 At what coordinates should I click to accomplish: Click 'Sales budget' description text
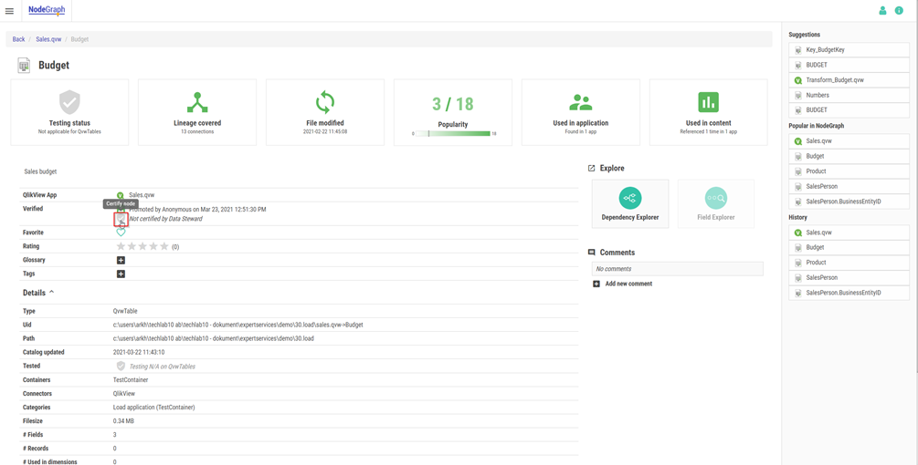click(x=40, y=171)
